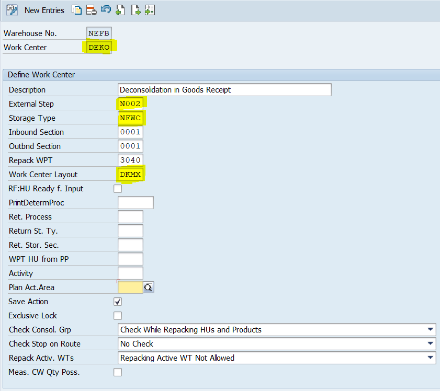440x391 pixels.
Task: Tick the Exclusive Lock checkbox
Action: 118,316
